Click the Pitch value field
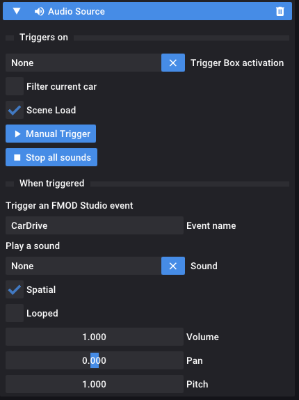Screen dimensions: 299x400 (x=95, y=384)
